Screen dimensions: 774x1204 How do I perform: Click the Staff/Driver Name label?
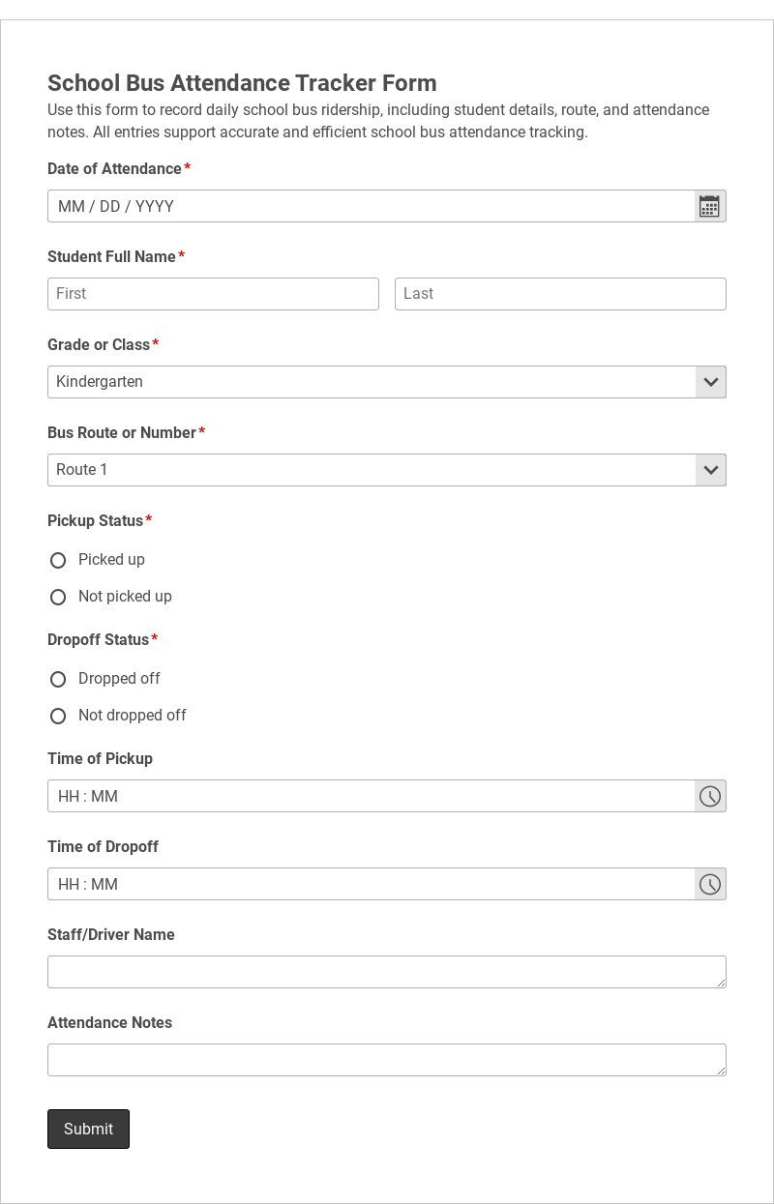(x=111, y=934)
